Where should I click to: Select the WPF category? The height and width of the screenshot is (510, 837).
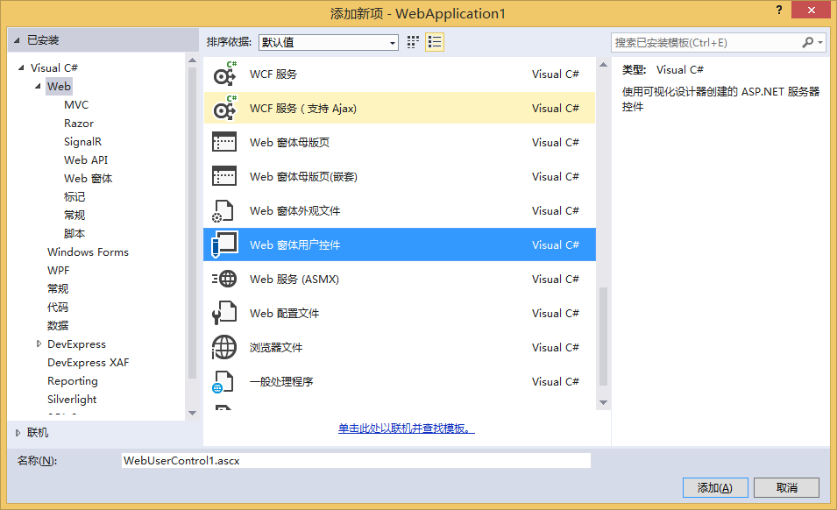(58, 271)
